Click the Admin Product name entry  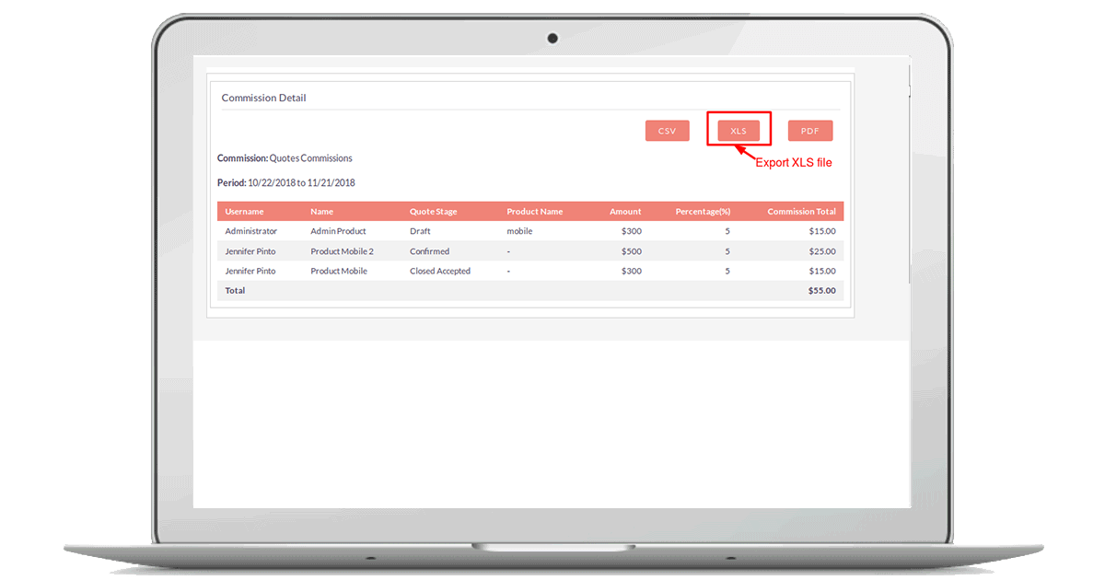[338, 231]
